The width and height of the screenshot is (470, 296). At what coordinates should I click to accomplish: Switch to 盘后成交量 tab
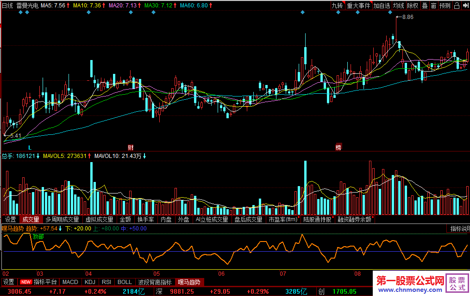[248, 219]
